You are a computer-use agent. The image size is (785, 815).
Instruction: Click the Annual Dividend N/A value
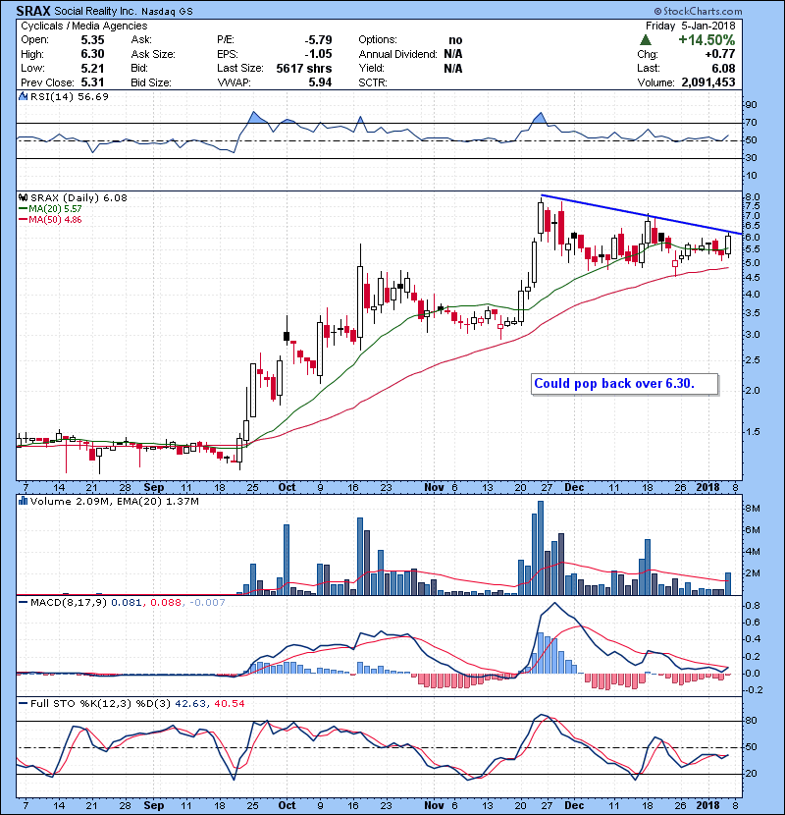point(453,54)
